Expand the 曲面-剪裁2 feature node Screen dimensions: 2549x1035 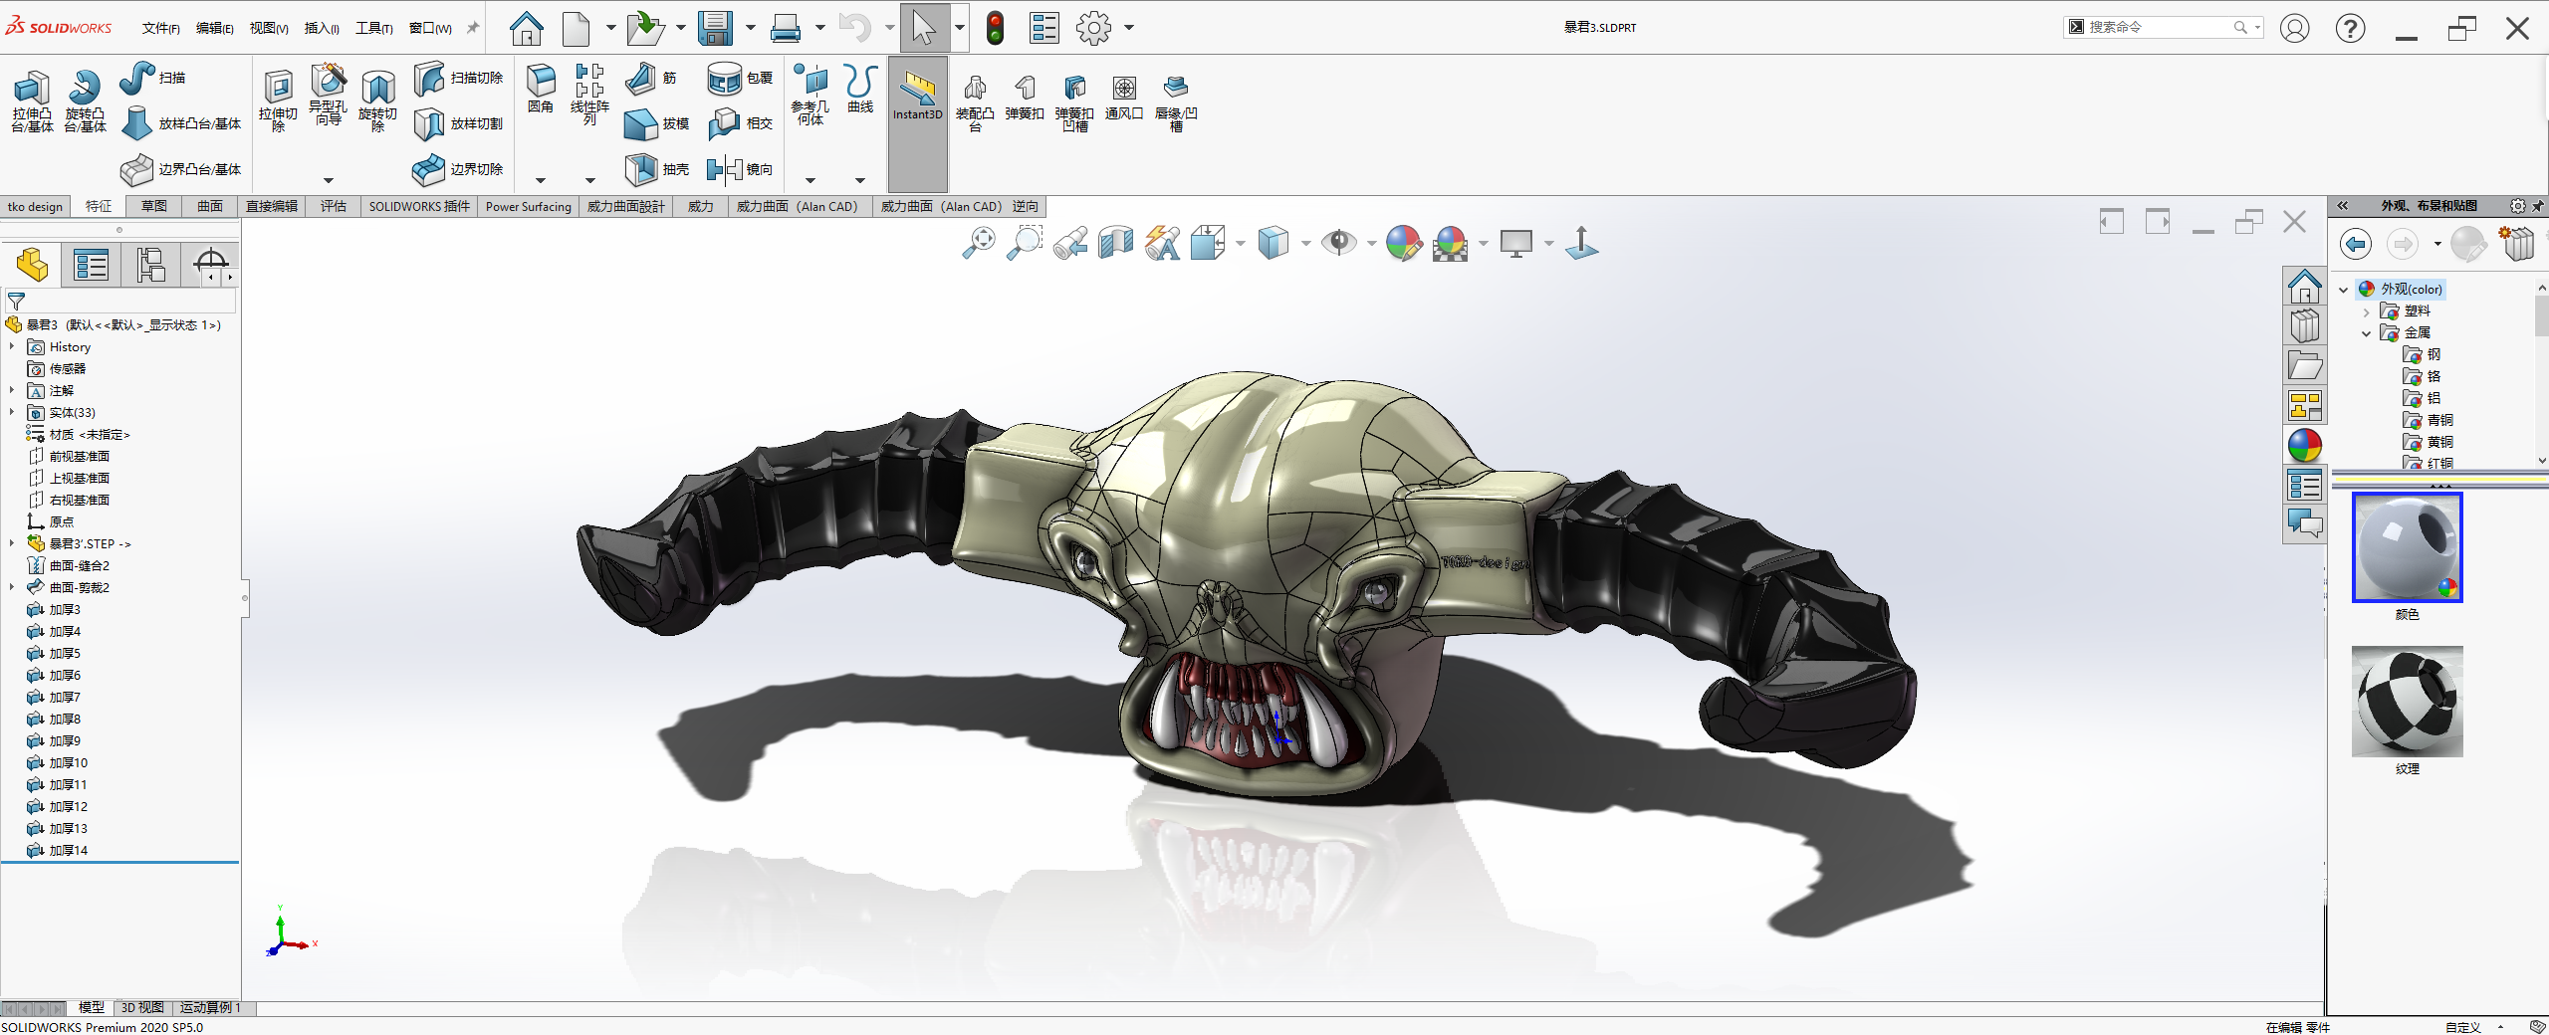pos(12,588)
